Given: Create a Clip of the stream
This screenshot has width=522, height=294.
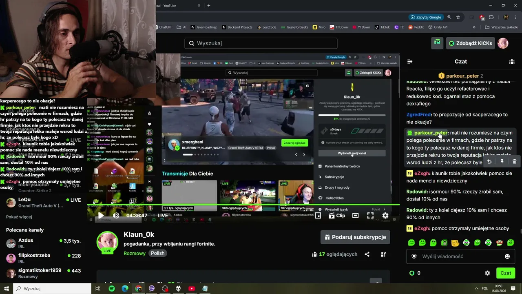Looking at the screenshot, I should (337, 216).
